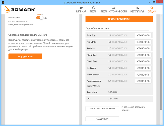Click the orange options gear icon
Image resolution: width=164 pixels, height=126 pixels.
pyautogui.click(x=152, y=8)
